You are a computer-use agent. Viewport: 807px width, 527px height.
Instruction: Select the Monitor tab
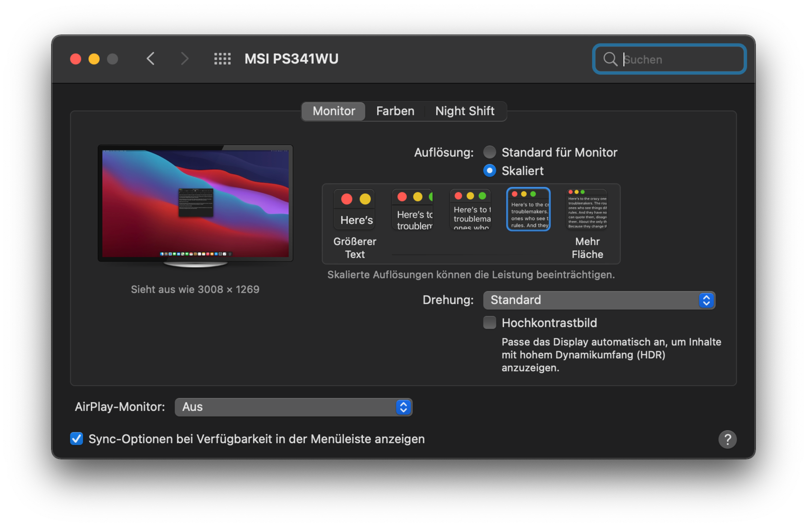click(334, 111)
